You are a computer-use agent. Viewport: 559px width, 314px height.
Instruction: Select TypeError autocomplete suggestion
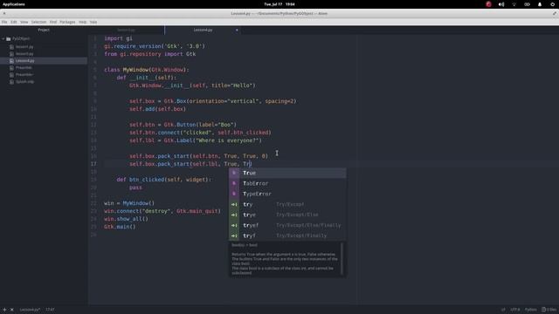coord(287,194)
